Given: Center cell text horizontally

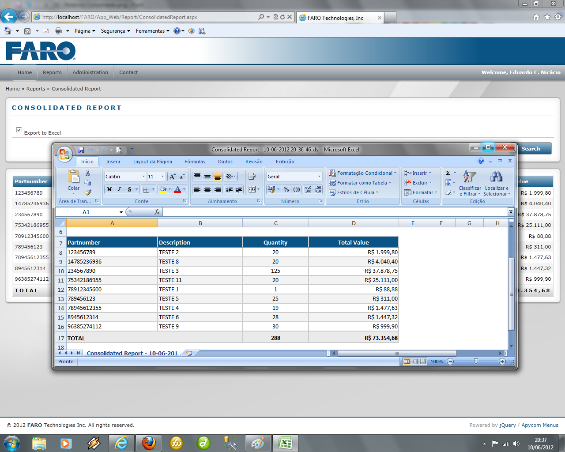Looking at the screenshot, I should 207,189.
